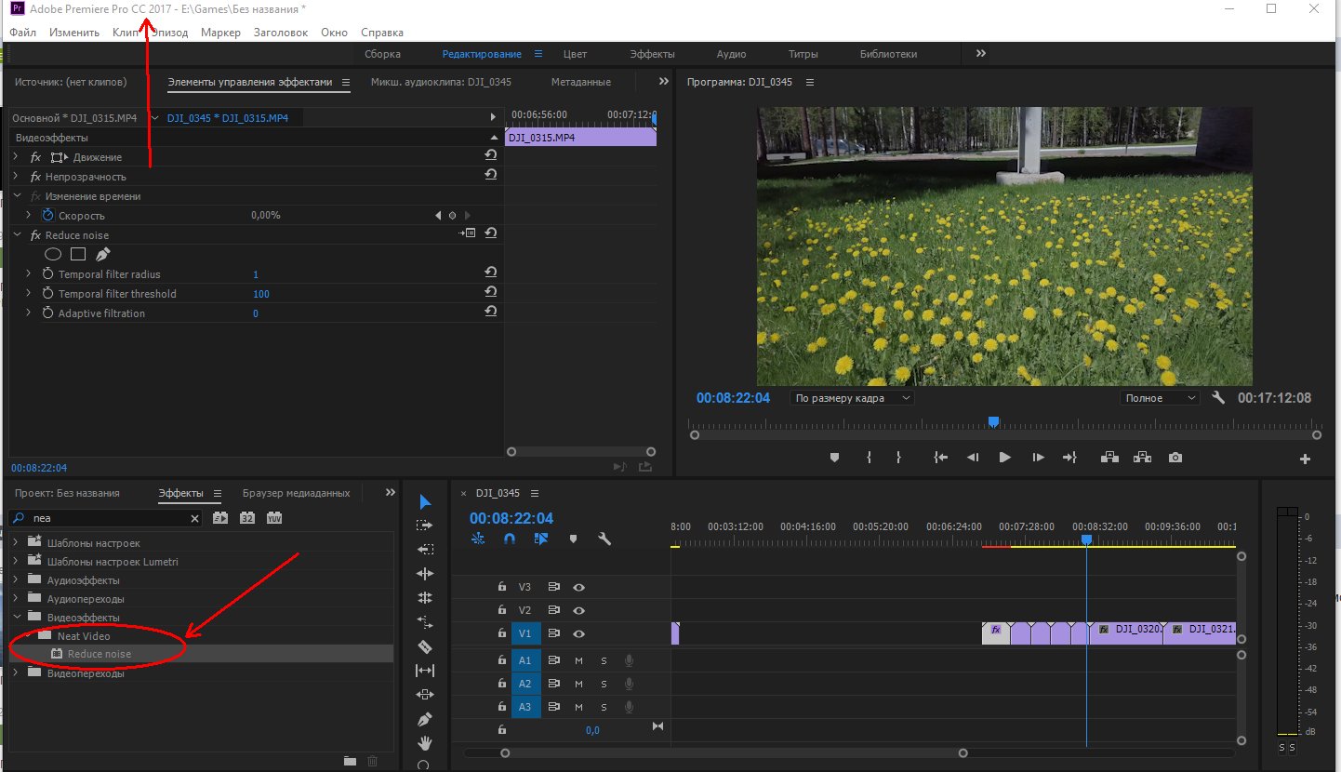Expand the Движение effect

[17, 157]
